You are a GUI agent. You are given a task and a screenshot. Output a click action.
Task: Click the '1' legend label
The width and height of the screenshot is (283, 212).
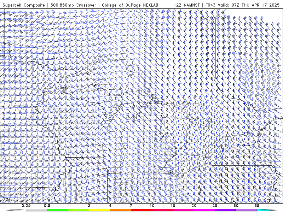(x=68, y=206)
